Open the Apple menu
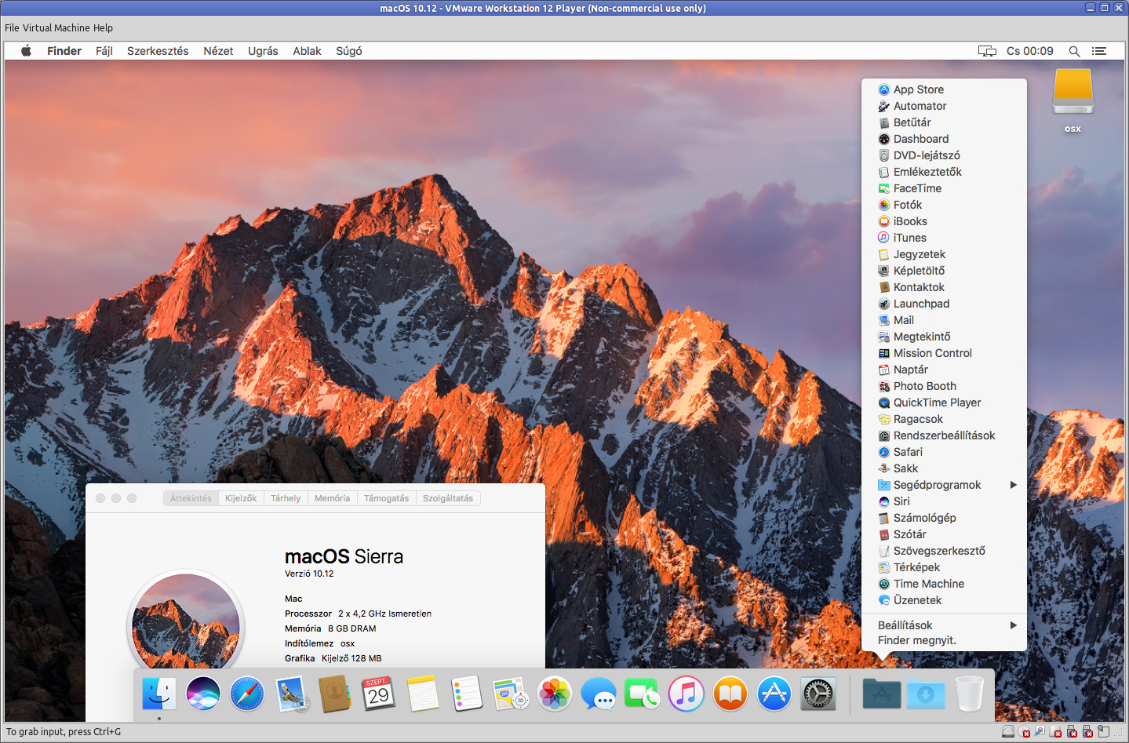Screen dimensions: 1129x743 click(26, 51)
